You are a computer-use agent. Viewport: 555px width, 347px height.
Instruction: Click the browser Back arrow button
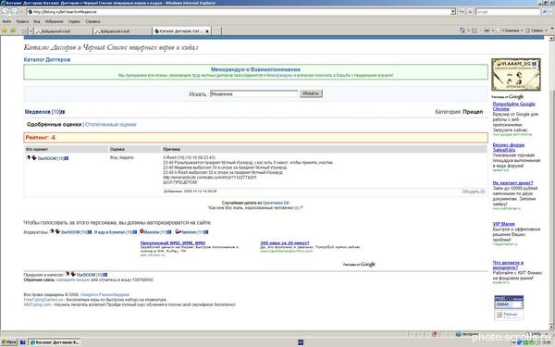pos(5,12)
